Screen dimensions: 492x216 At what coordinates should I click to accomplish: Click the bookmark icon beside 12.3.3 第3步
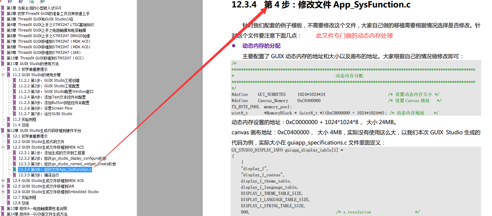tap(14, 164)
